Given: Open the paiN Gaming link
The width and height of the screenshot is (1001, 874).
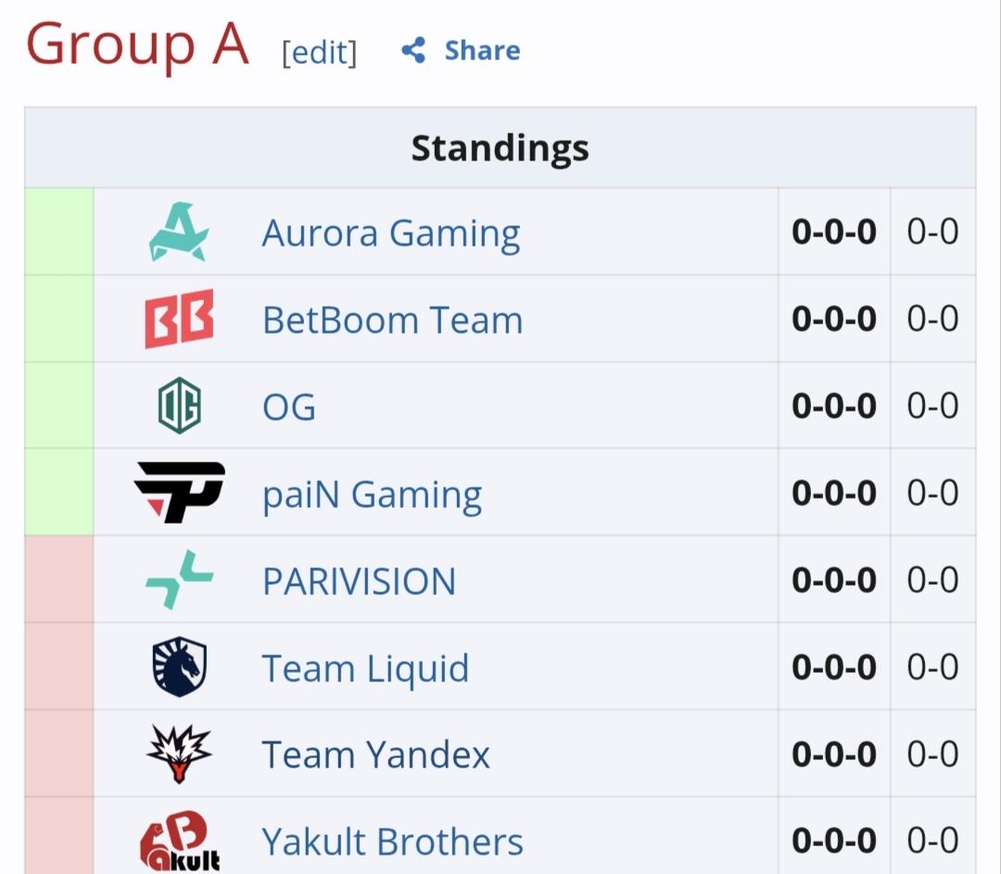Looking at the screenshot, I should pyautogui.click(x=372, y=494).
